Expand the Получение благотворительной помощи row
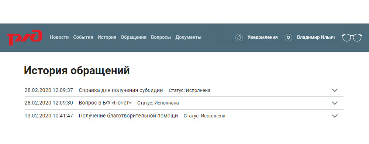Screen dimensions: 369x144 point(335,116)
